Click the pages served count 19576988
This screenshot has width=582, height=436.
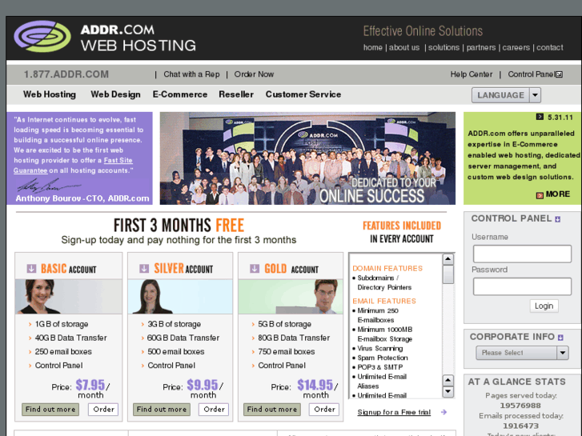click(520, 406)
